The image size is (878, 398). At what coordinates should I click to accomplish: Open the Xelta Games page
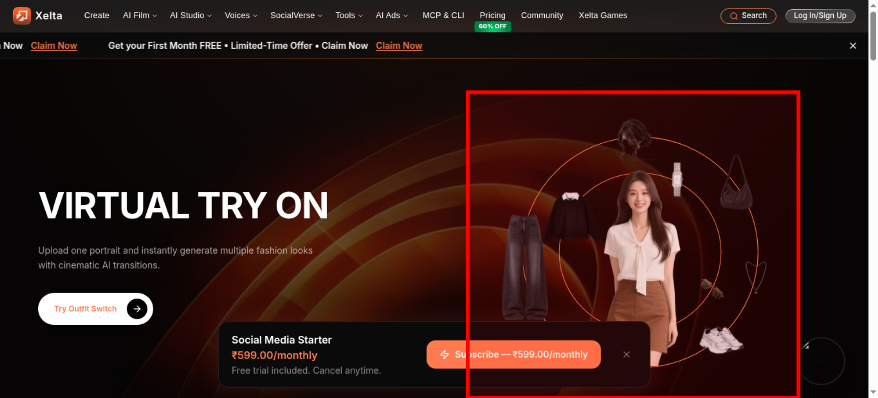coord(603,15)
